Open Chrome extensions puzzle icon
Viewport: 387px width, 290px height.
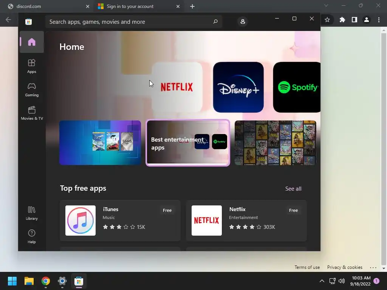click(342, 20)
